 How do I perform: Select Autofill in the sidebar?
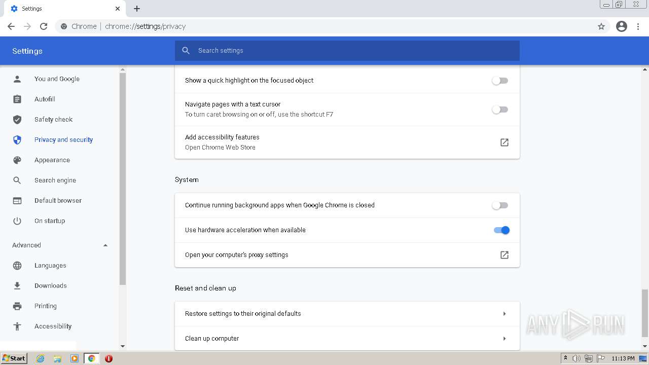click(x=45, y=99)
